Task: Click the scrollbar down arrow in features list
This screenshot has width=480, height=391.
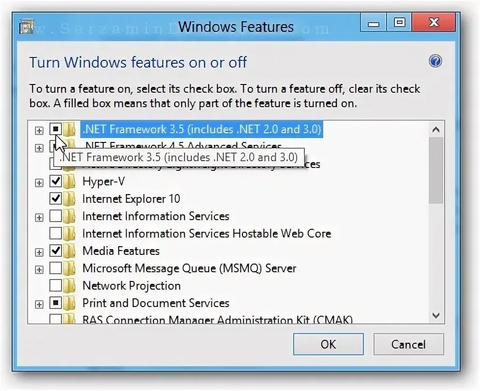Action: [x=436, y=315]
